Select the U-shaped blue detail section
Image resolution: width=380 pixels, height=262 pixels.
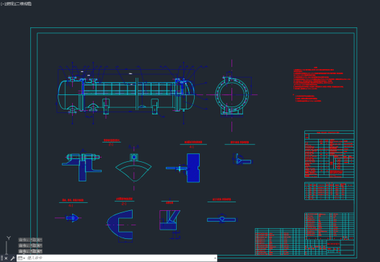pyautogui.click(x=120, y=225)
